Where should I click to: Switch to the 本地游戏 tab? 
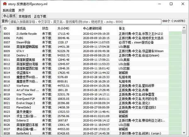pyautogui.click(x=25, y=16)
